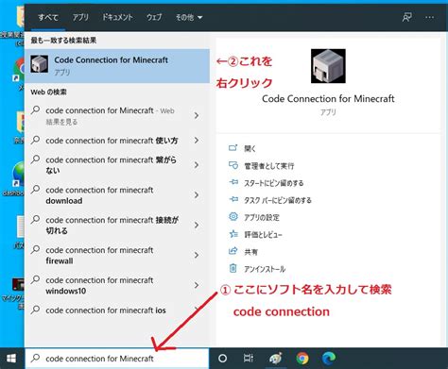The width and height of the screenshot is (448, 369).
Task: Choose 共有 action
Action: tap(250, 252)
